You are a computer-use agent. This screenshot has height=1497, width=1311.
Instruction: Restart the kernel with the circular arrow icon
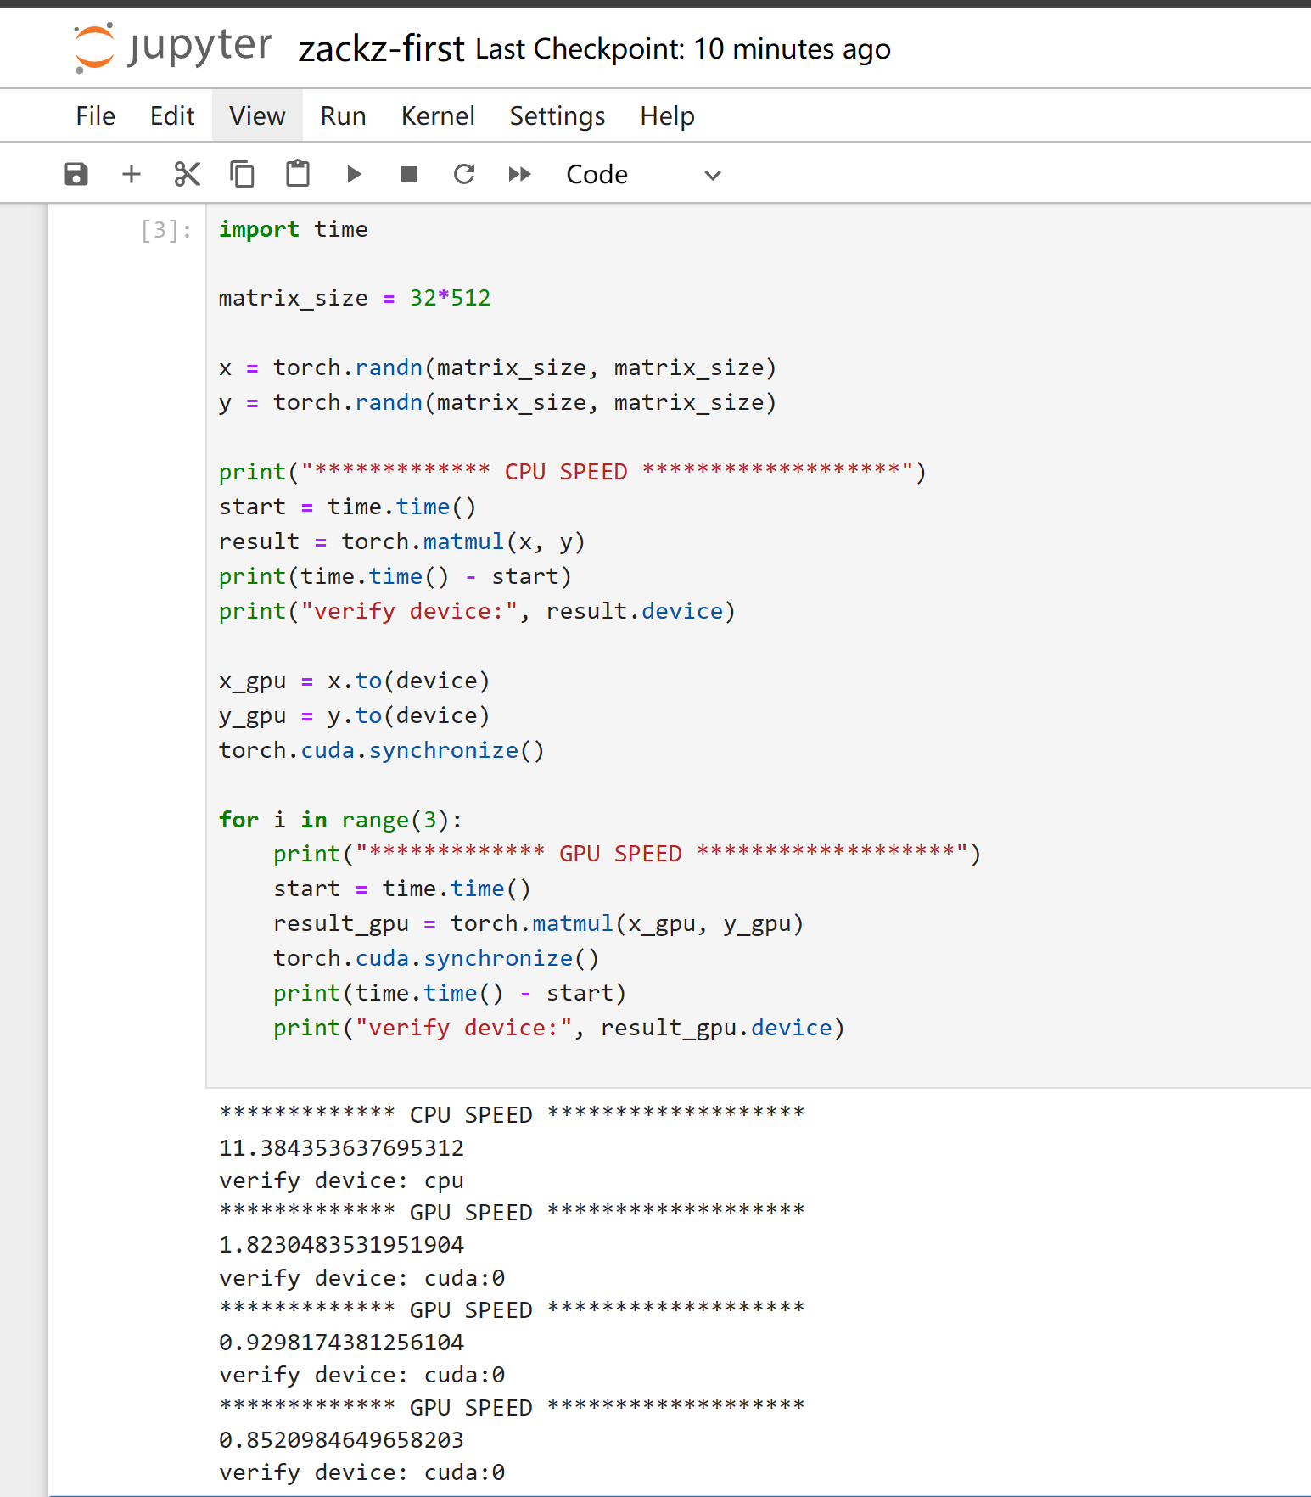pos(464,174)
